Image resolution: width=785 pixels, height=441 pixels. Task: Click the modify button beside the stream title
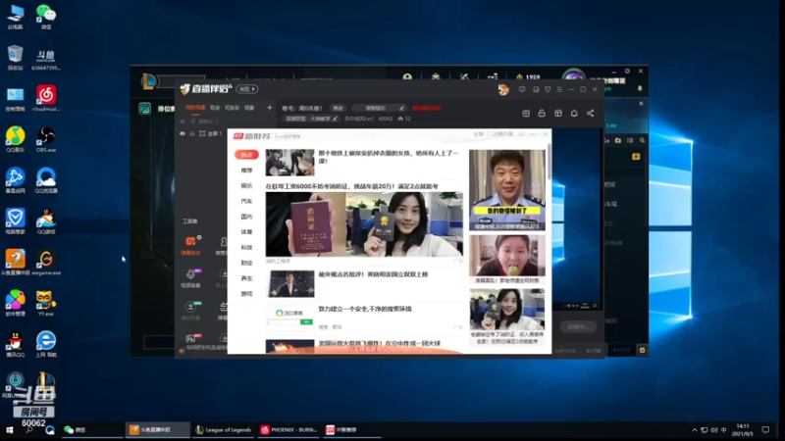click(x=338, y=108)
